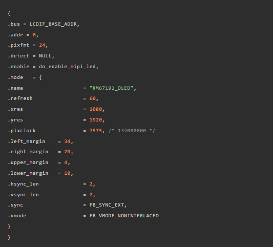The height and width of the screenshot is (247, 273).
Task: Click the yres value 1920
Action: coord(96,120)
